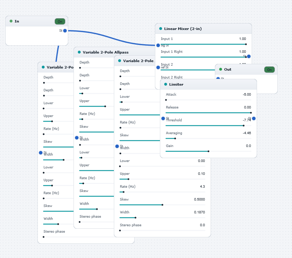292x258 pixels.
Task: Click the ref St input port on Linear Mixer
Action: click(x=158, y=67)
